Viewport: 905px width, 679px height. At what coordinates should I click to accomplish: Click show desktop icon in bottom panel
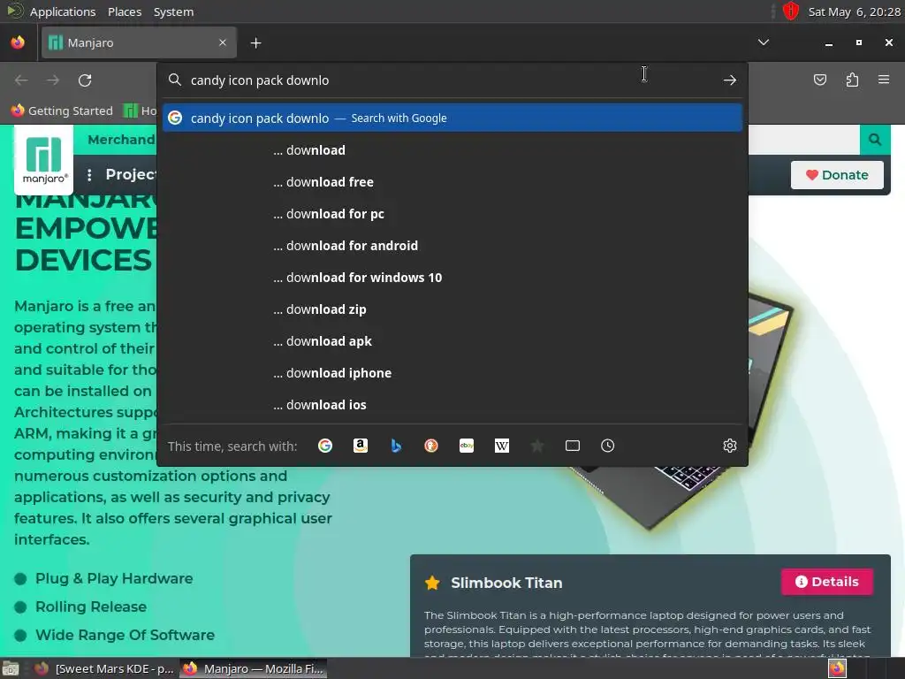11,668
